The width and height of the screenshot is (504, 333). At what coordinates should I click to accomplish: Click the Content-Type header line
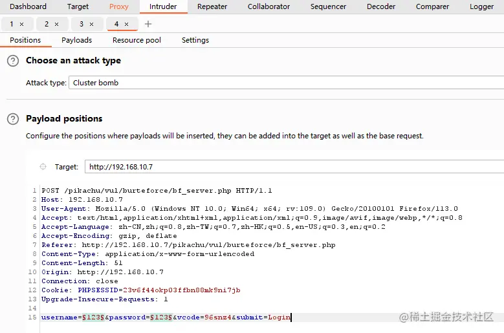pyautogui.click(x=148, y=253)
